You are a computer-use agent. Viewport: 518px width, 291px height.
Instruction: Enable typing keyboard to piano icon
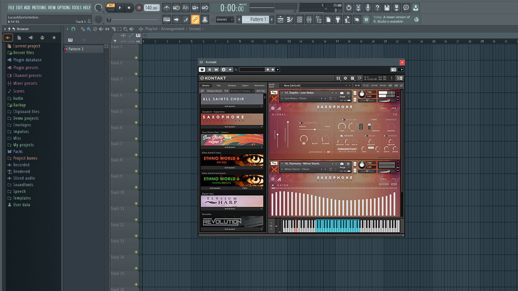[167, 19]
